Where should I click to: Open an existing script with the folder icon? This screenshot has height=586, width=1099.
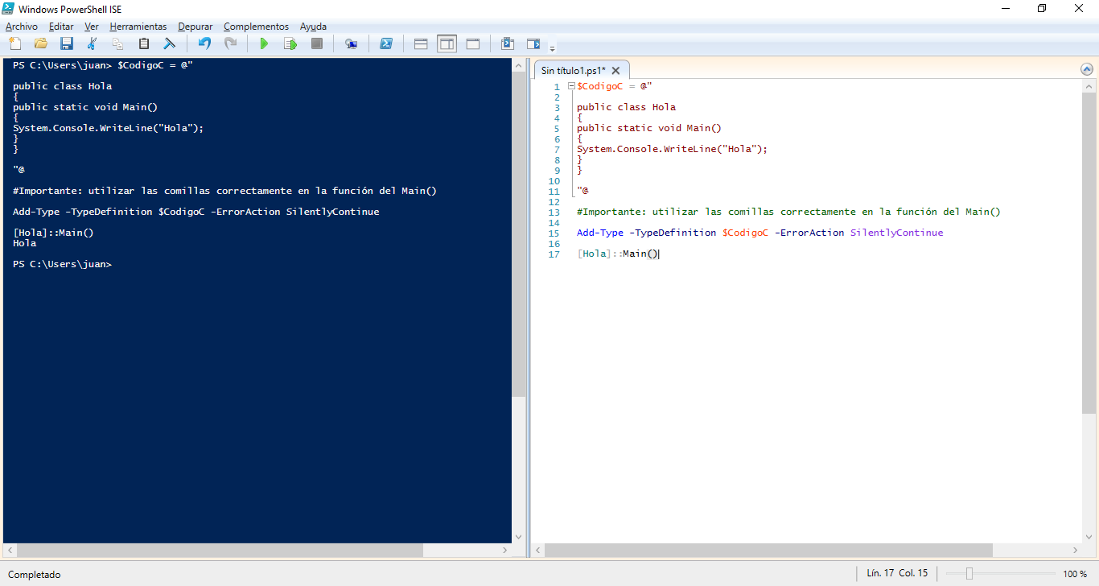[40, 43]
